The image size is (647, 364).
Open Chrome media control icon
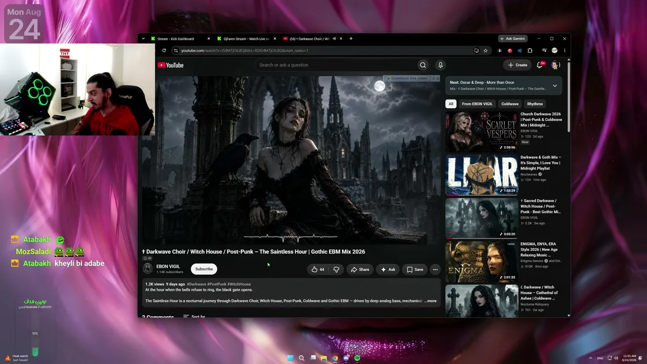click(544, 51)
